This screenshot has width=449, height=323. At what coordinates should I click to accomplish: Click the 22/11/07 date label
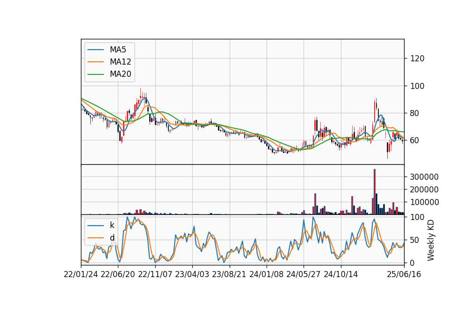(x=155, y=274)
